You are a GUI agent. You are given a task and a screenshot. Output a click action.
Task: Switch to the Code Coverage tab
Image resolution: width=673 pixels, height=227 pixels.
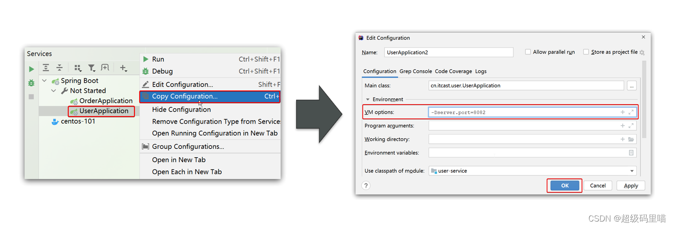453,71
